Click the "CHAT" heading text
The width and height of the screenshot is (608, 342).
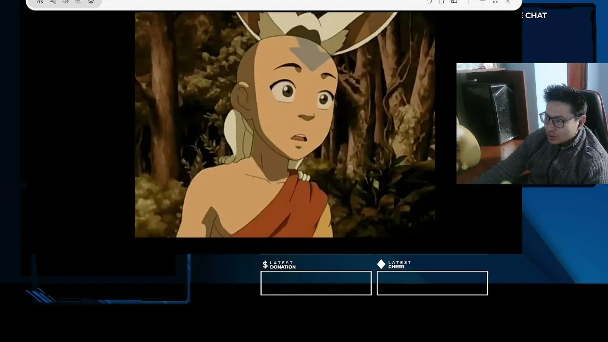coord(536,15)
